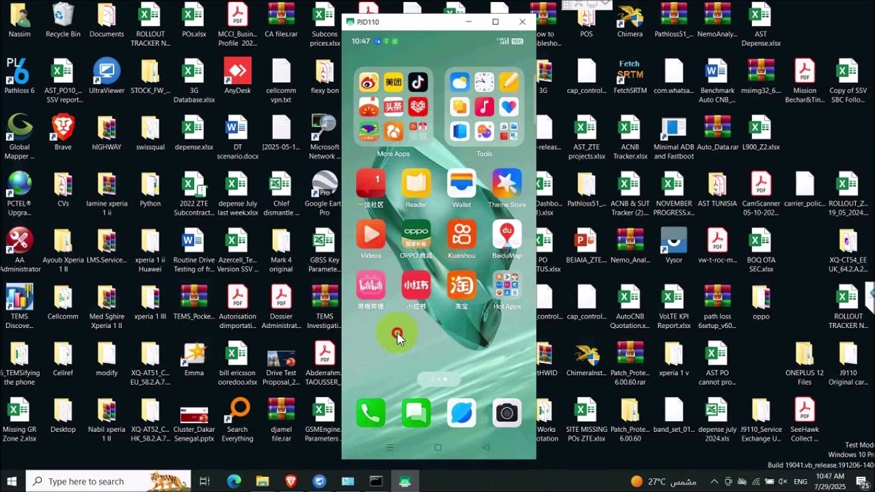Viewport: 875px width, 492px height.
Task: Open the DT scenario.docx Word document
Action: click(x=238, y=137)
